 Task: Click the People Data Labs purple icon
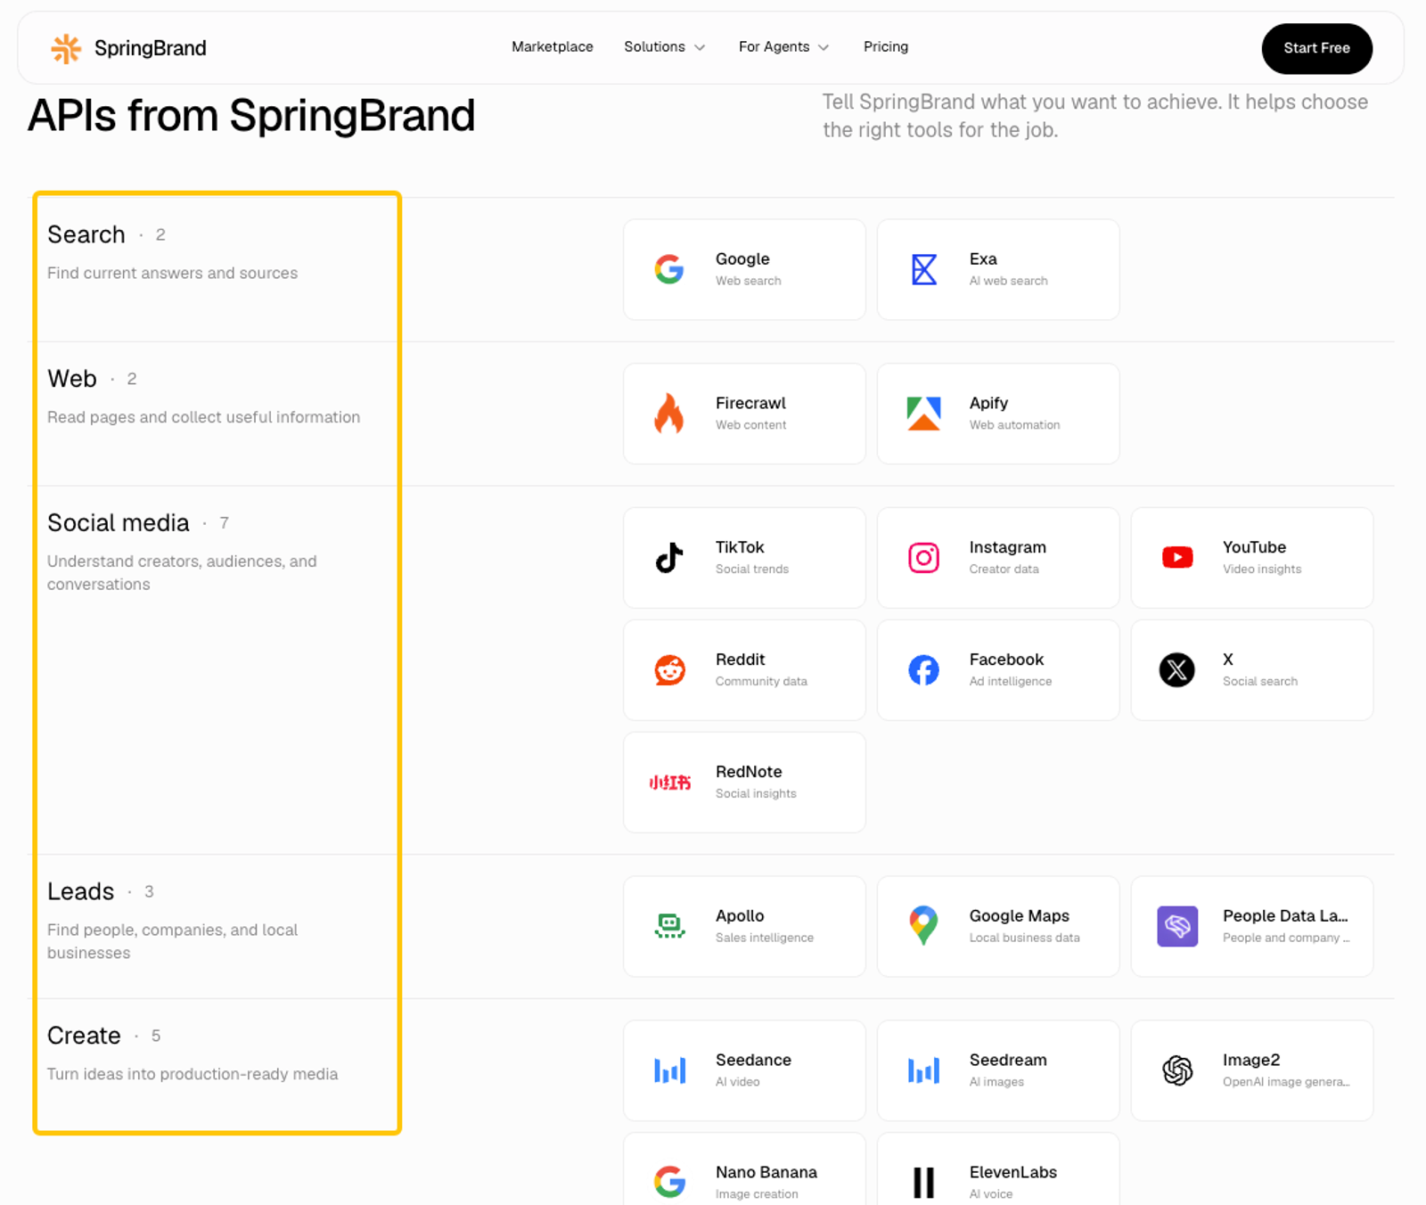(x=1177, y=927)
